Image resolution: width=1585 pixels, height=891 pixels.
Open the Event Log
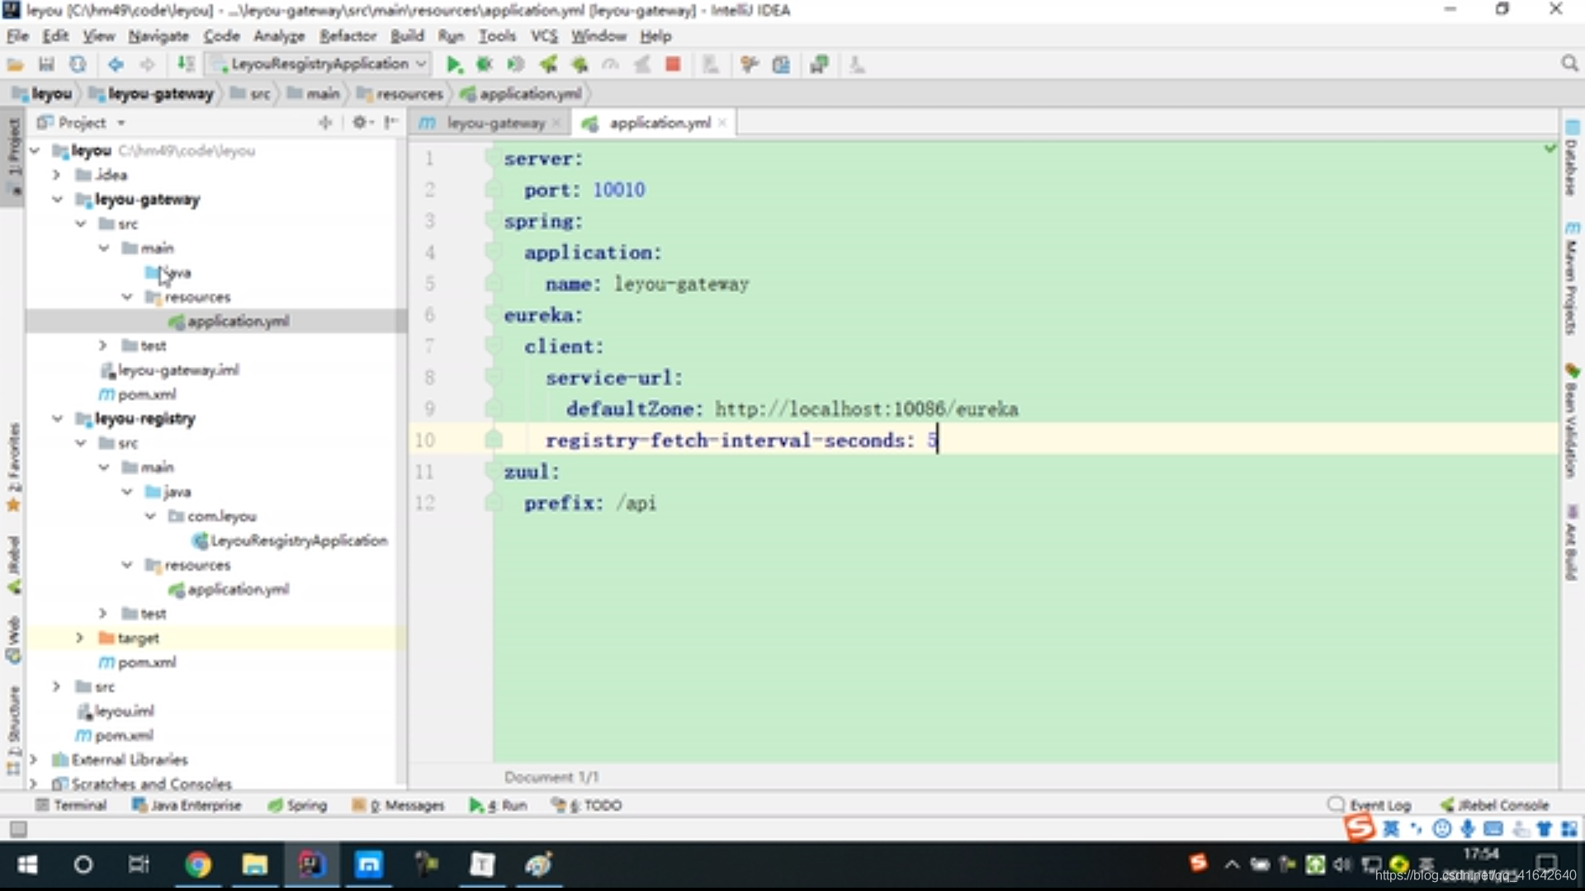coord(1370,805)
